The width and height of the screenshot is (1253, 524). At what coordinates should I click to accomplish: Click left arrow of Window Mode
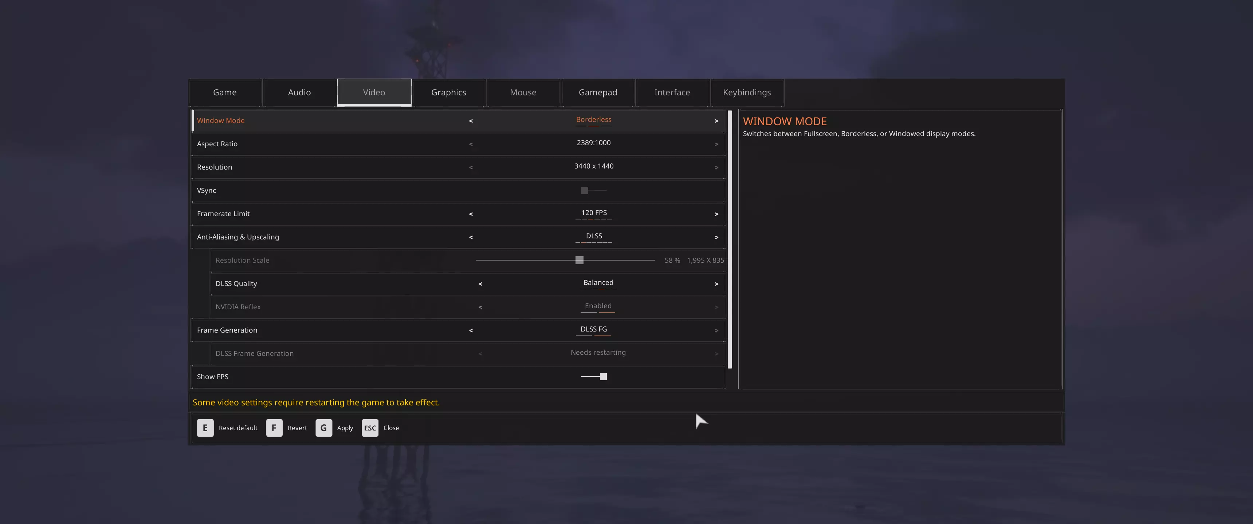[470, 120]
